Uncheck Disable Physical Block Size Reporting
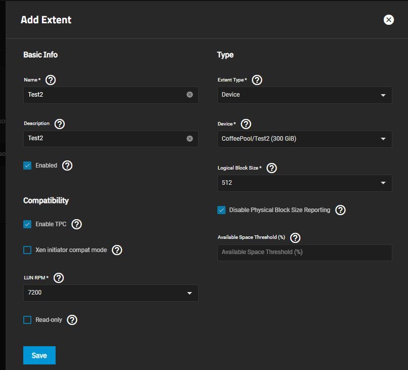Screen dimensions: 408x370 tap(221, 210)
